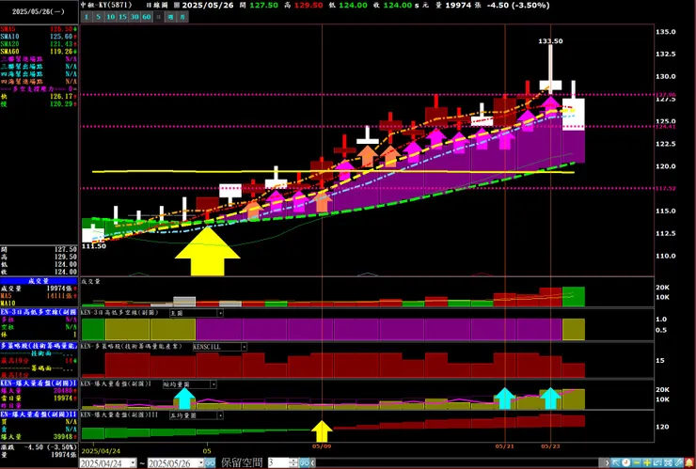
Task: Click the 漲跌 -4.50 (-3.50%) value at bottom-left
Action: click(51, 447)
